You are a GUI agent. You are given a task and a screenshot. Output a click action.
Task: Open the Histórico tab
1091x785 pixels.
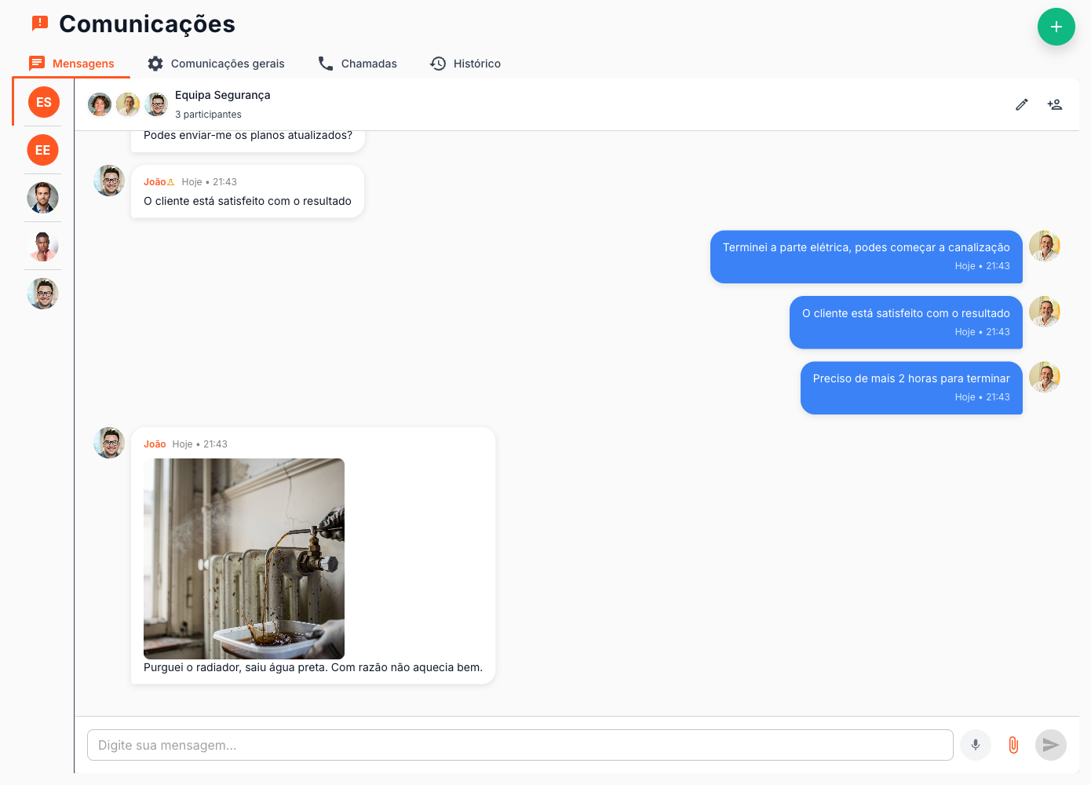click(465, 64)
